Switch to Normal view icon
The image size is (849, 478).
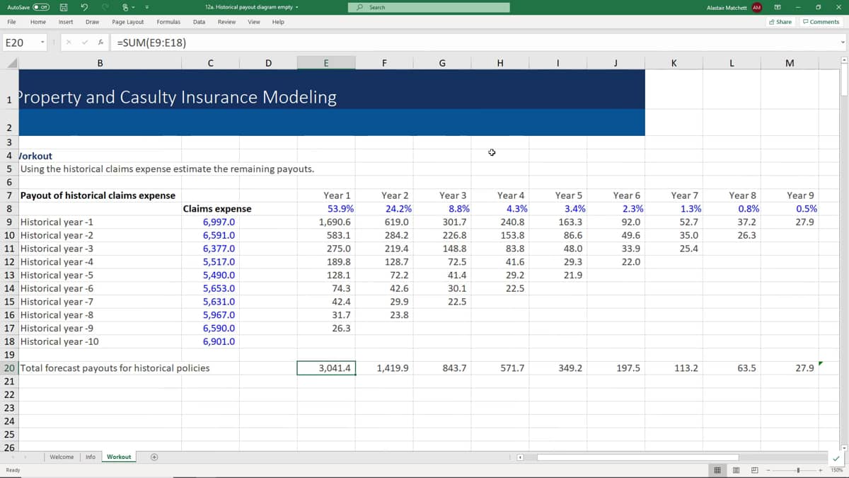point(717,470)
